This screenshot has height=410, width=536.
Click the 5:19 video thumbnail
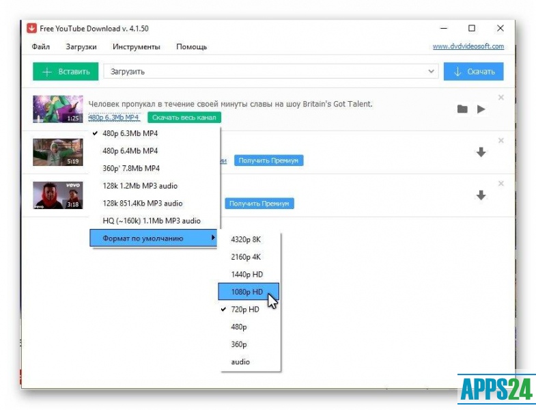pos(58,152)
